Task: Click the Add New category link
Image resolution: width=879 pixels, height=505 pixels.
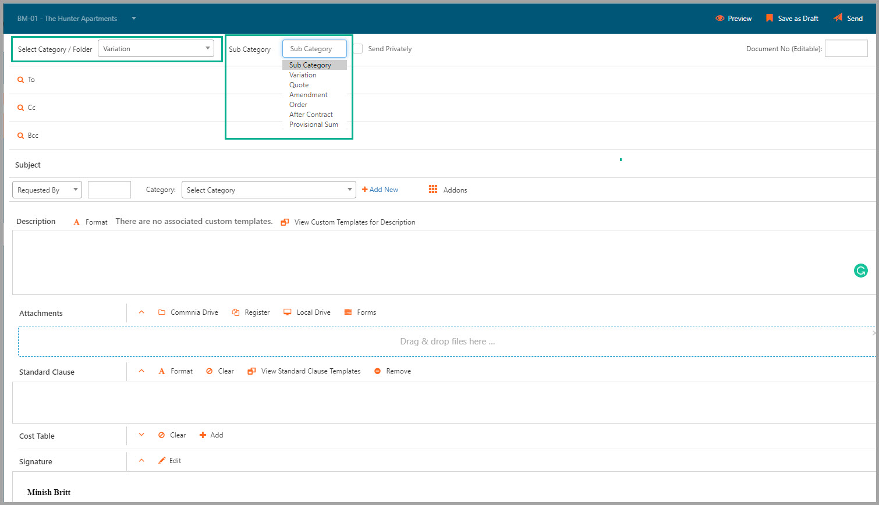Action: pos(380,190)
